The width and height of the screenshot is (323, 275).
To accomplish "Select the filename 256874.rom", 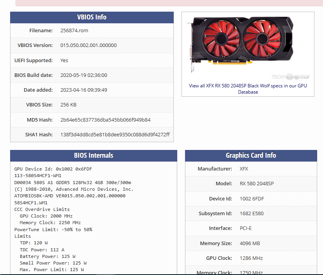I will pyautogui.click(x=74, y=30).
